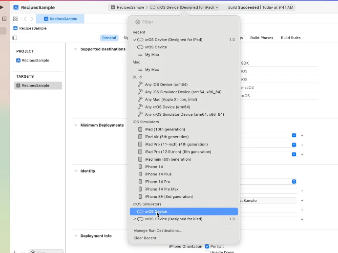
Task: Add a target with the bottom plus
Action: [x=15, y=252]
